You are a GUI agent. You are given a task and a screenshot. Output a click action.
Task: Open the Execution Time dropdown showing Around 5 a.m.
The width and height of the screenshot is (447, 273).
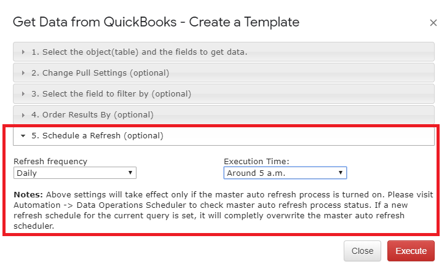(x=285, y=173)
